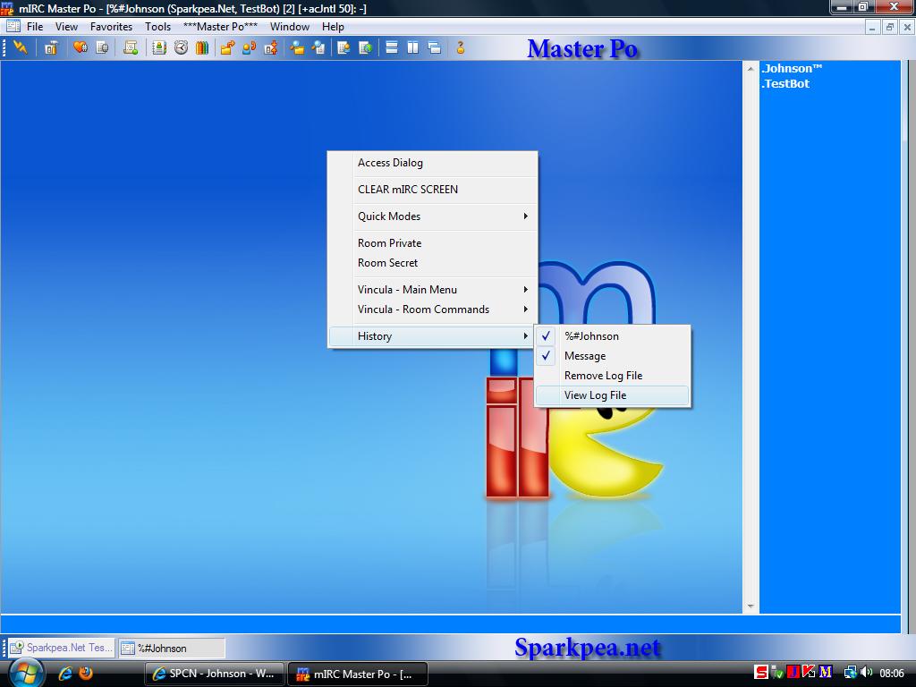Click the lightning bolt Connect icon
Viewport: 916px width, 687px height.
[x=20, y=48]
